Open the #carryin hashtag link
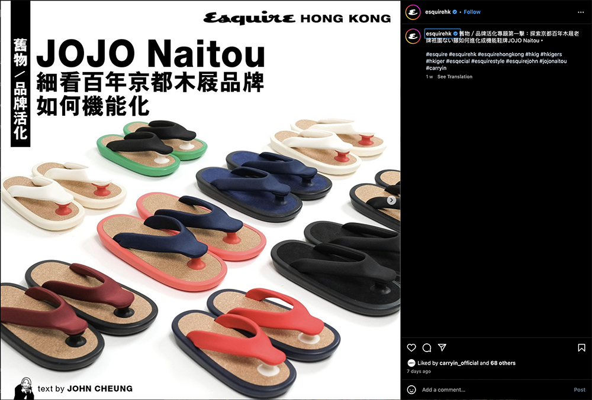The width and height of the screenshot is (592, 400). (x=436, y=68)
